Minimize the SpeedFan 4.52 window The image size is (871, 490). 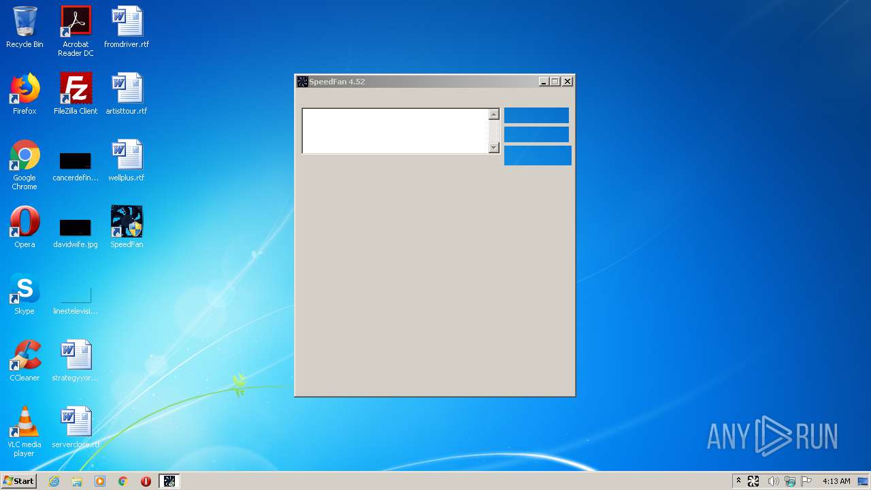[x=544, y=82]
